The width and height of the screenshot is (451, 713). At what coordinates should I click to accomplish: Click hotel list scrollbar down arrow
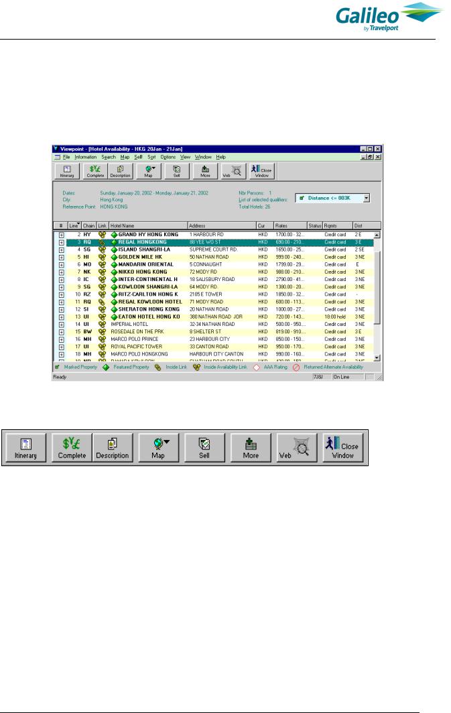coord(377,358)
